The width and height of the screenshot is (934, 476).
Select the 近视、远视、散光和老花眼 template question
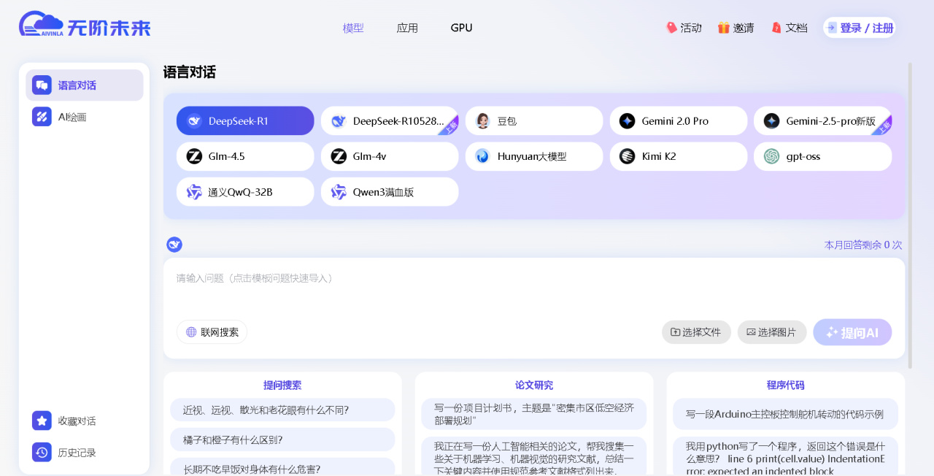[x=282, y=410]
